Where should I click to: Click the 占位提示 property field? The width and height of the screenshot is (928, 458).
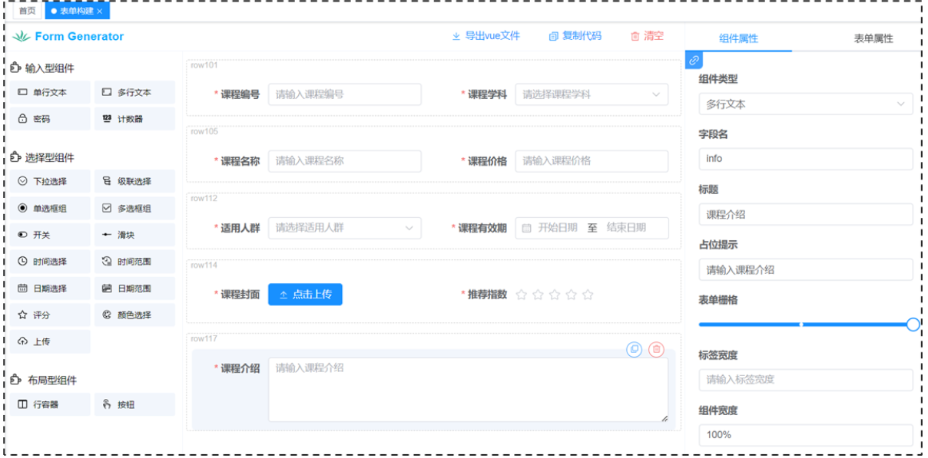tap(805, 270)
